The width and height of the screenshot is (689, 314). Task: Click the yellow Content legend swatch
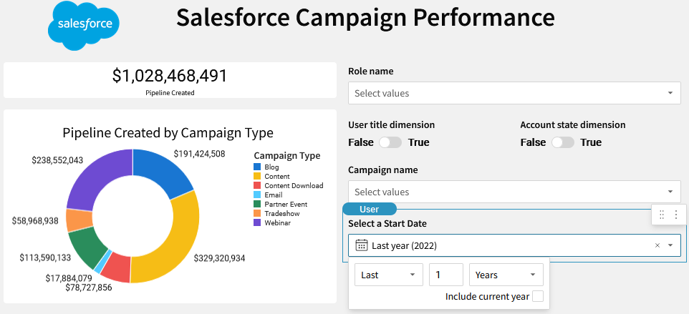pyautogui.click(x=258, y=176)
